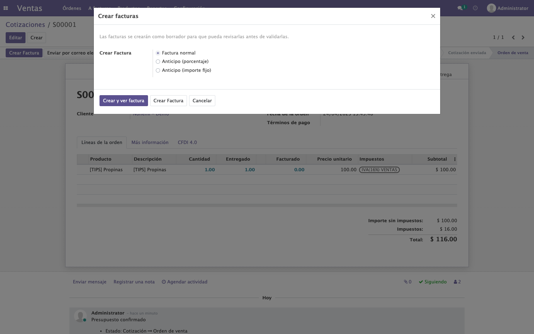
Task: Switch to the Más información tab
Action: [150, 143]
